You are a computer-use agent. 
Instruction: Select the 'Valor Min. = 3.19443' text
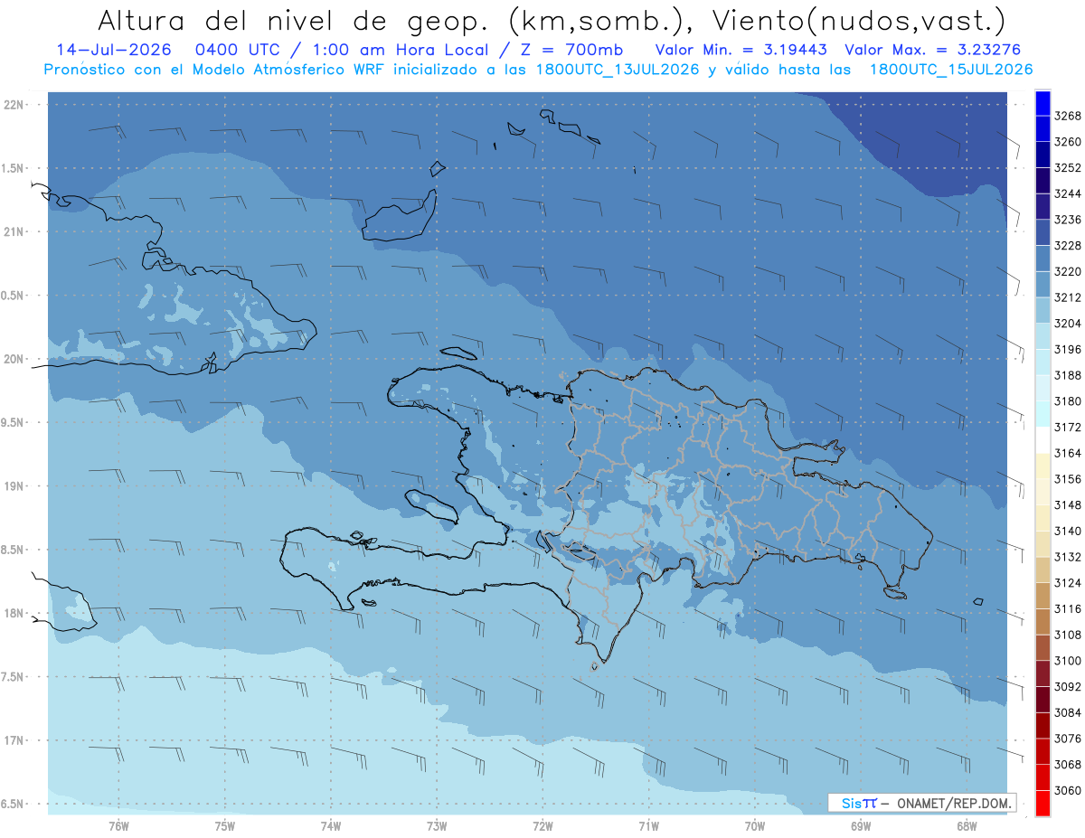coord(741,50)
